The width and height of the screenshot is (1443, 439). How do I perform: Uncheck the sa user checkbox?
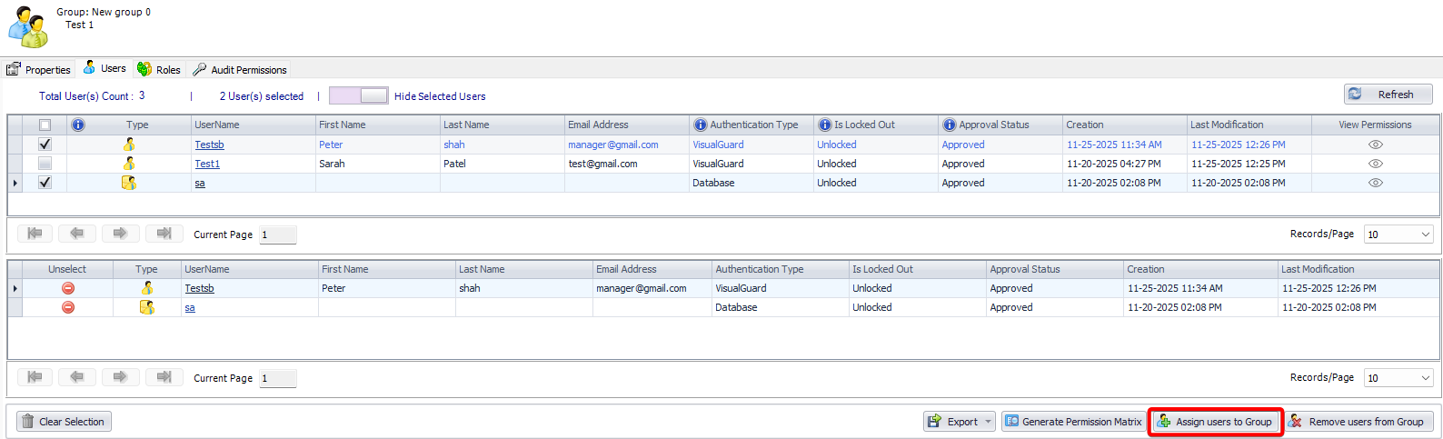45,183
